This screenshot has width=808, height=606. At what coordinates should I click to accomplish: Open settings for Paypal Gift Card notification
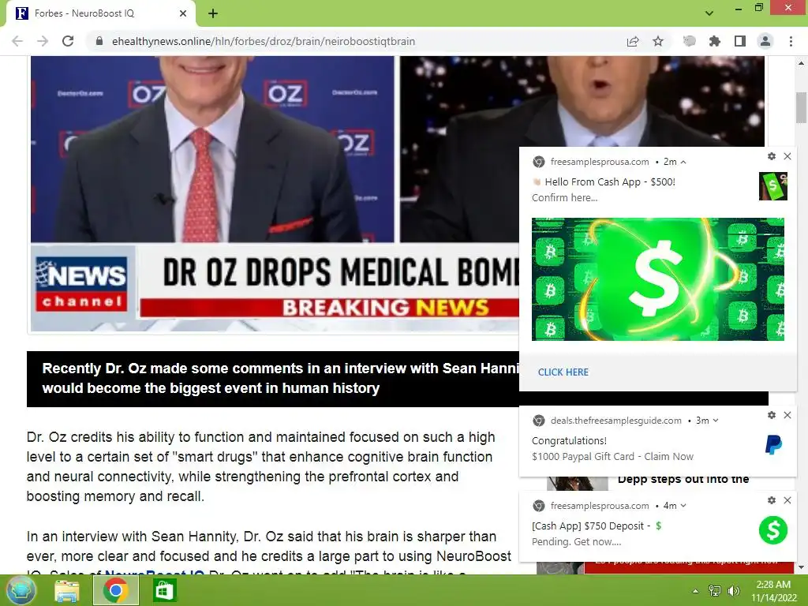772,415
